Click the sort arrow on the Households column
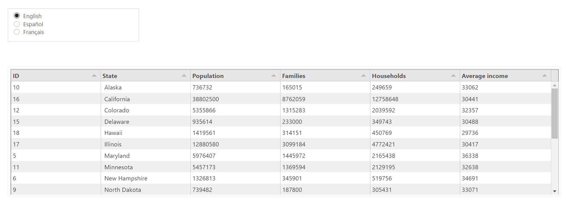This screenshot has height=203, width=569. coord(453,76)
